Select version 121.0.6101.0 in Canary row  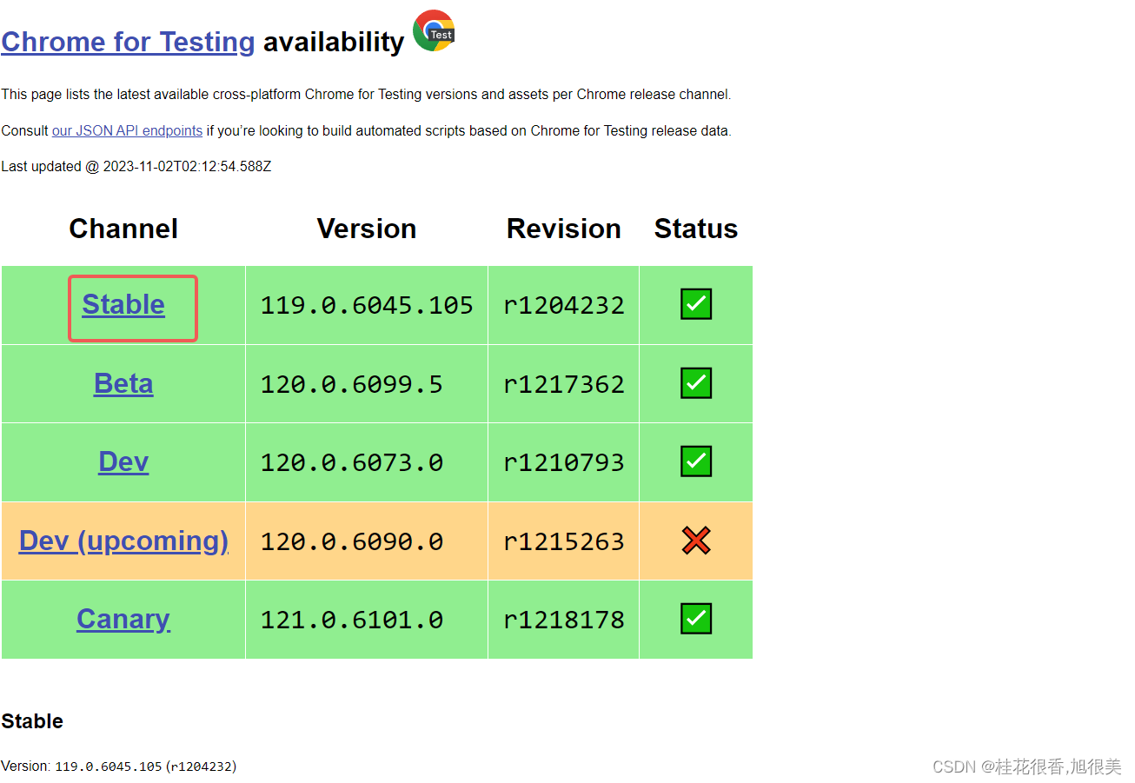(x=352, y=620)
